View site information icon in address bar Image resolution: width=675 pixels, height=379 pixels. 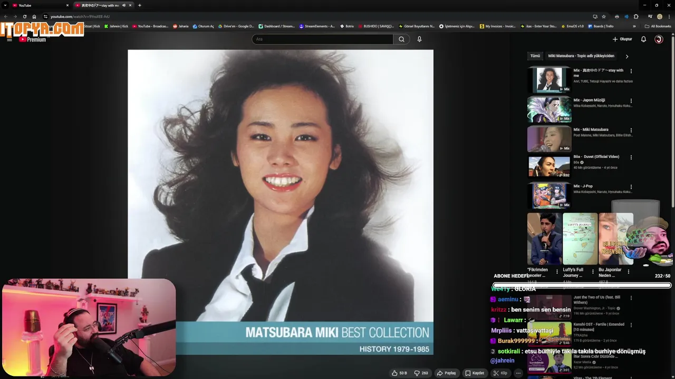[45, 16]
